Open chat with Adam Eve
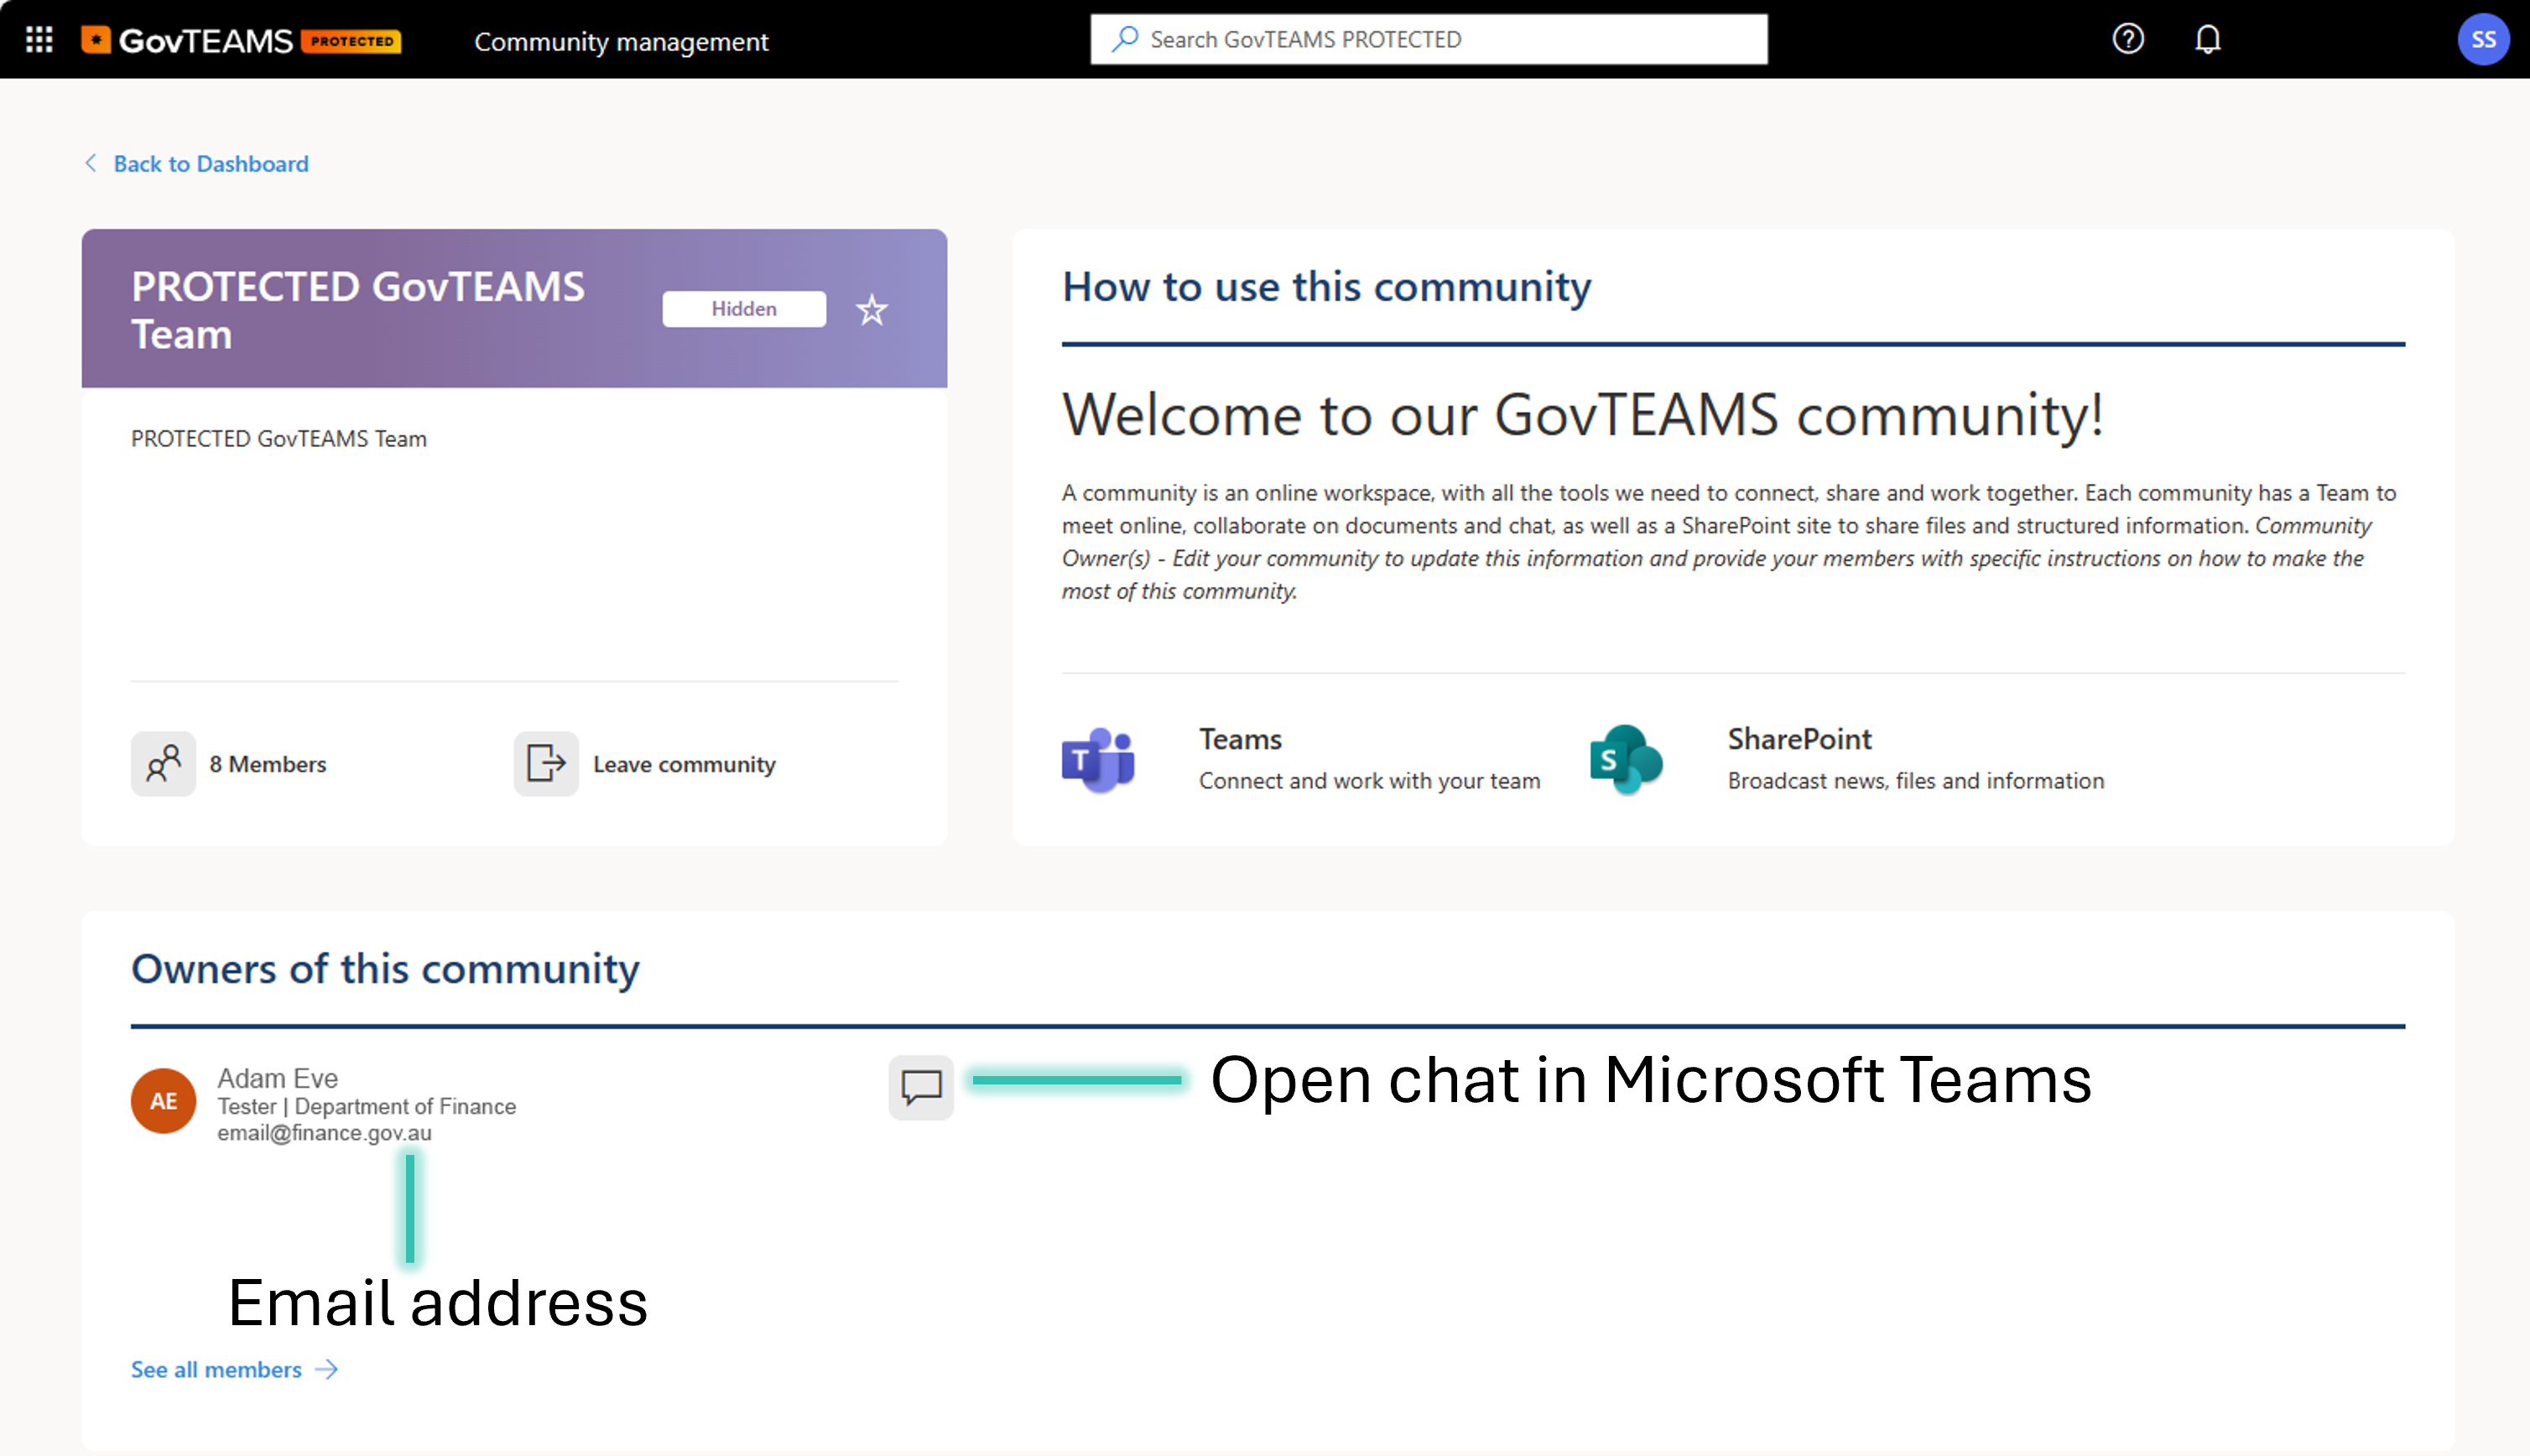Screen dimensions: 2530x1456 tap(920, 1087)
